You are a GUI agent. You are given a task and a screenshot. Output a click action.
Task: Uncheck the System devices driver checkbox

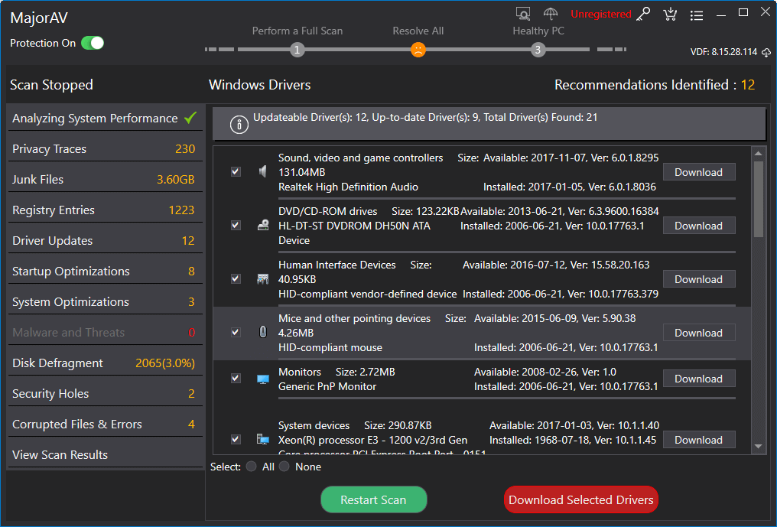click(236, 439)
